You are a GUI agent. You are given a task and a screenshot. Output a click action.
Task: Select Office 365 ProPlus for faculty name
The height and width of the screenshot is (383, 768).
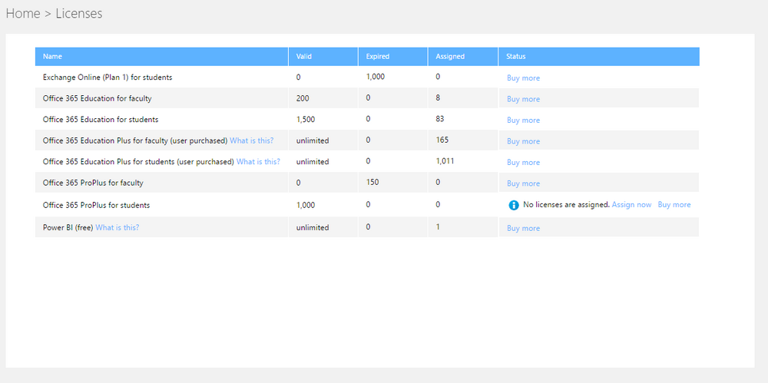click(93, 183)
